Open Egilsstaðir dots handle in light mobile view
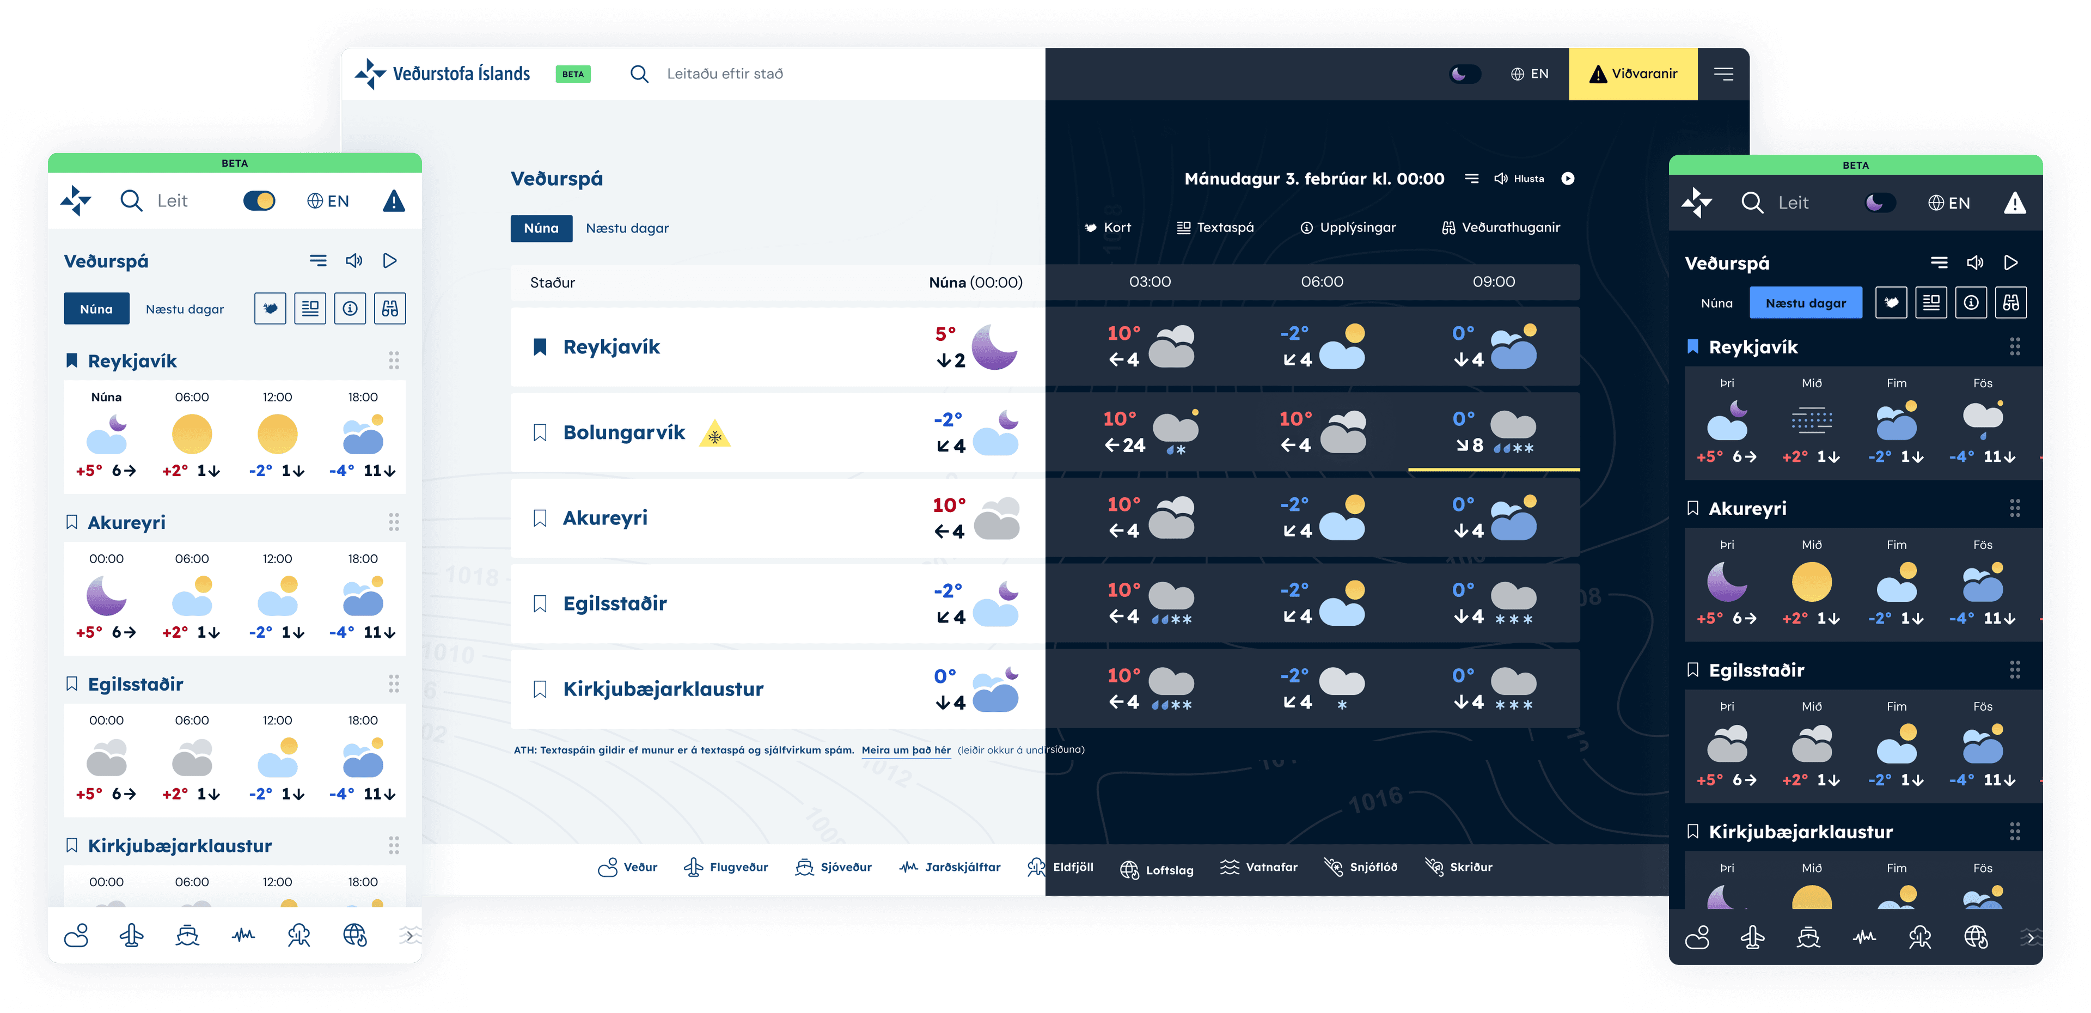 (x=394, y=684)
